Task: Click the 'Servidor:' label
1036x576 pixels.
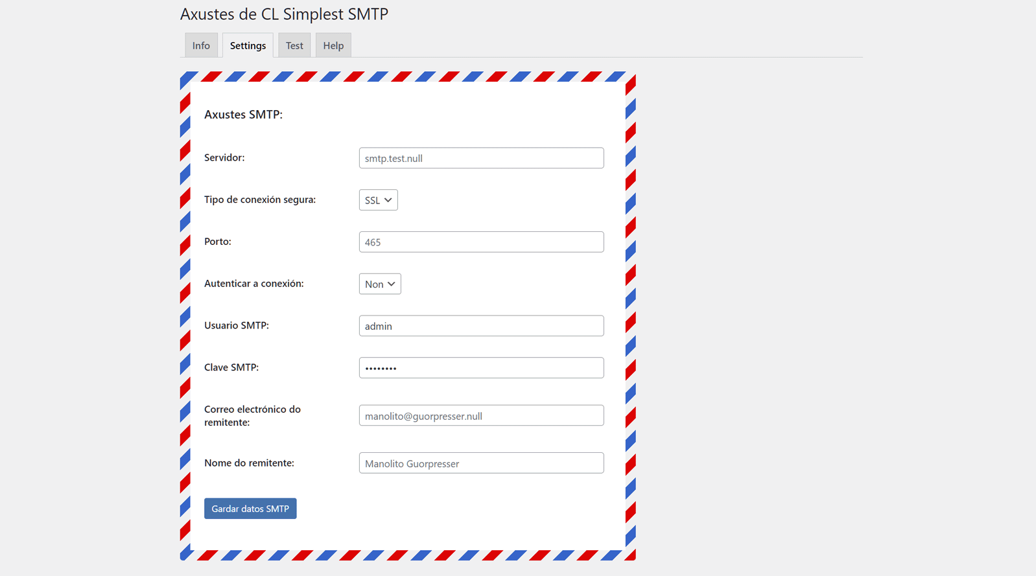Action: click(x=224, y=157)
